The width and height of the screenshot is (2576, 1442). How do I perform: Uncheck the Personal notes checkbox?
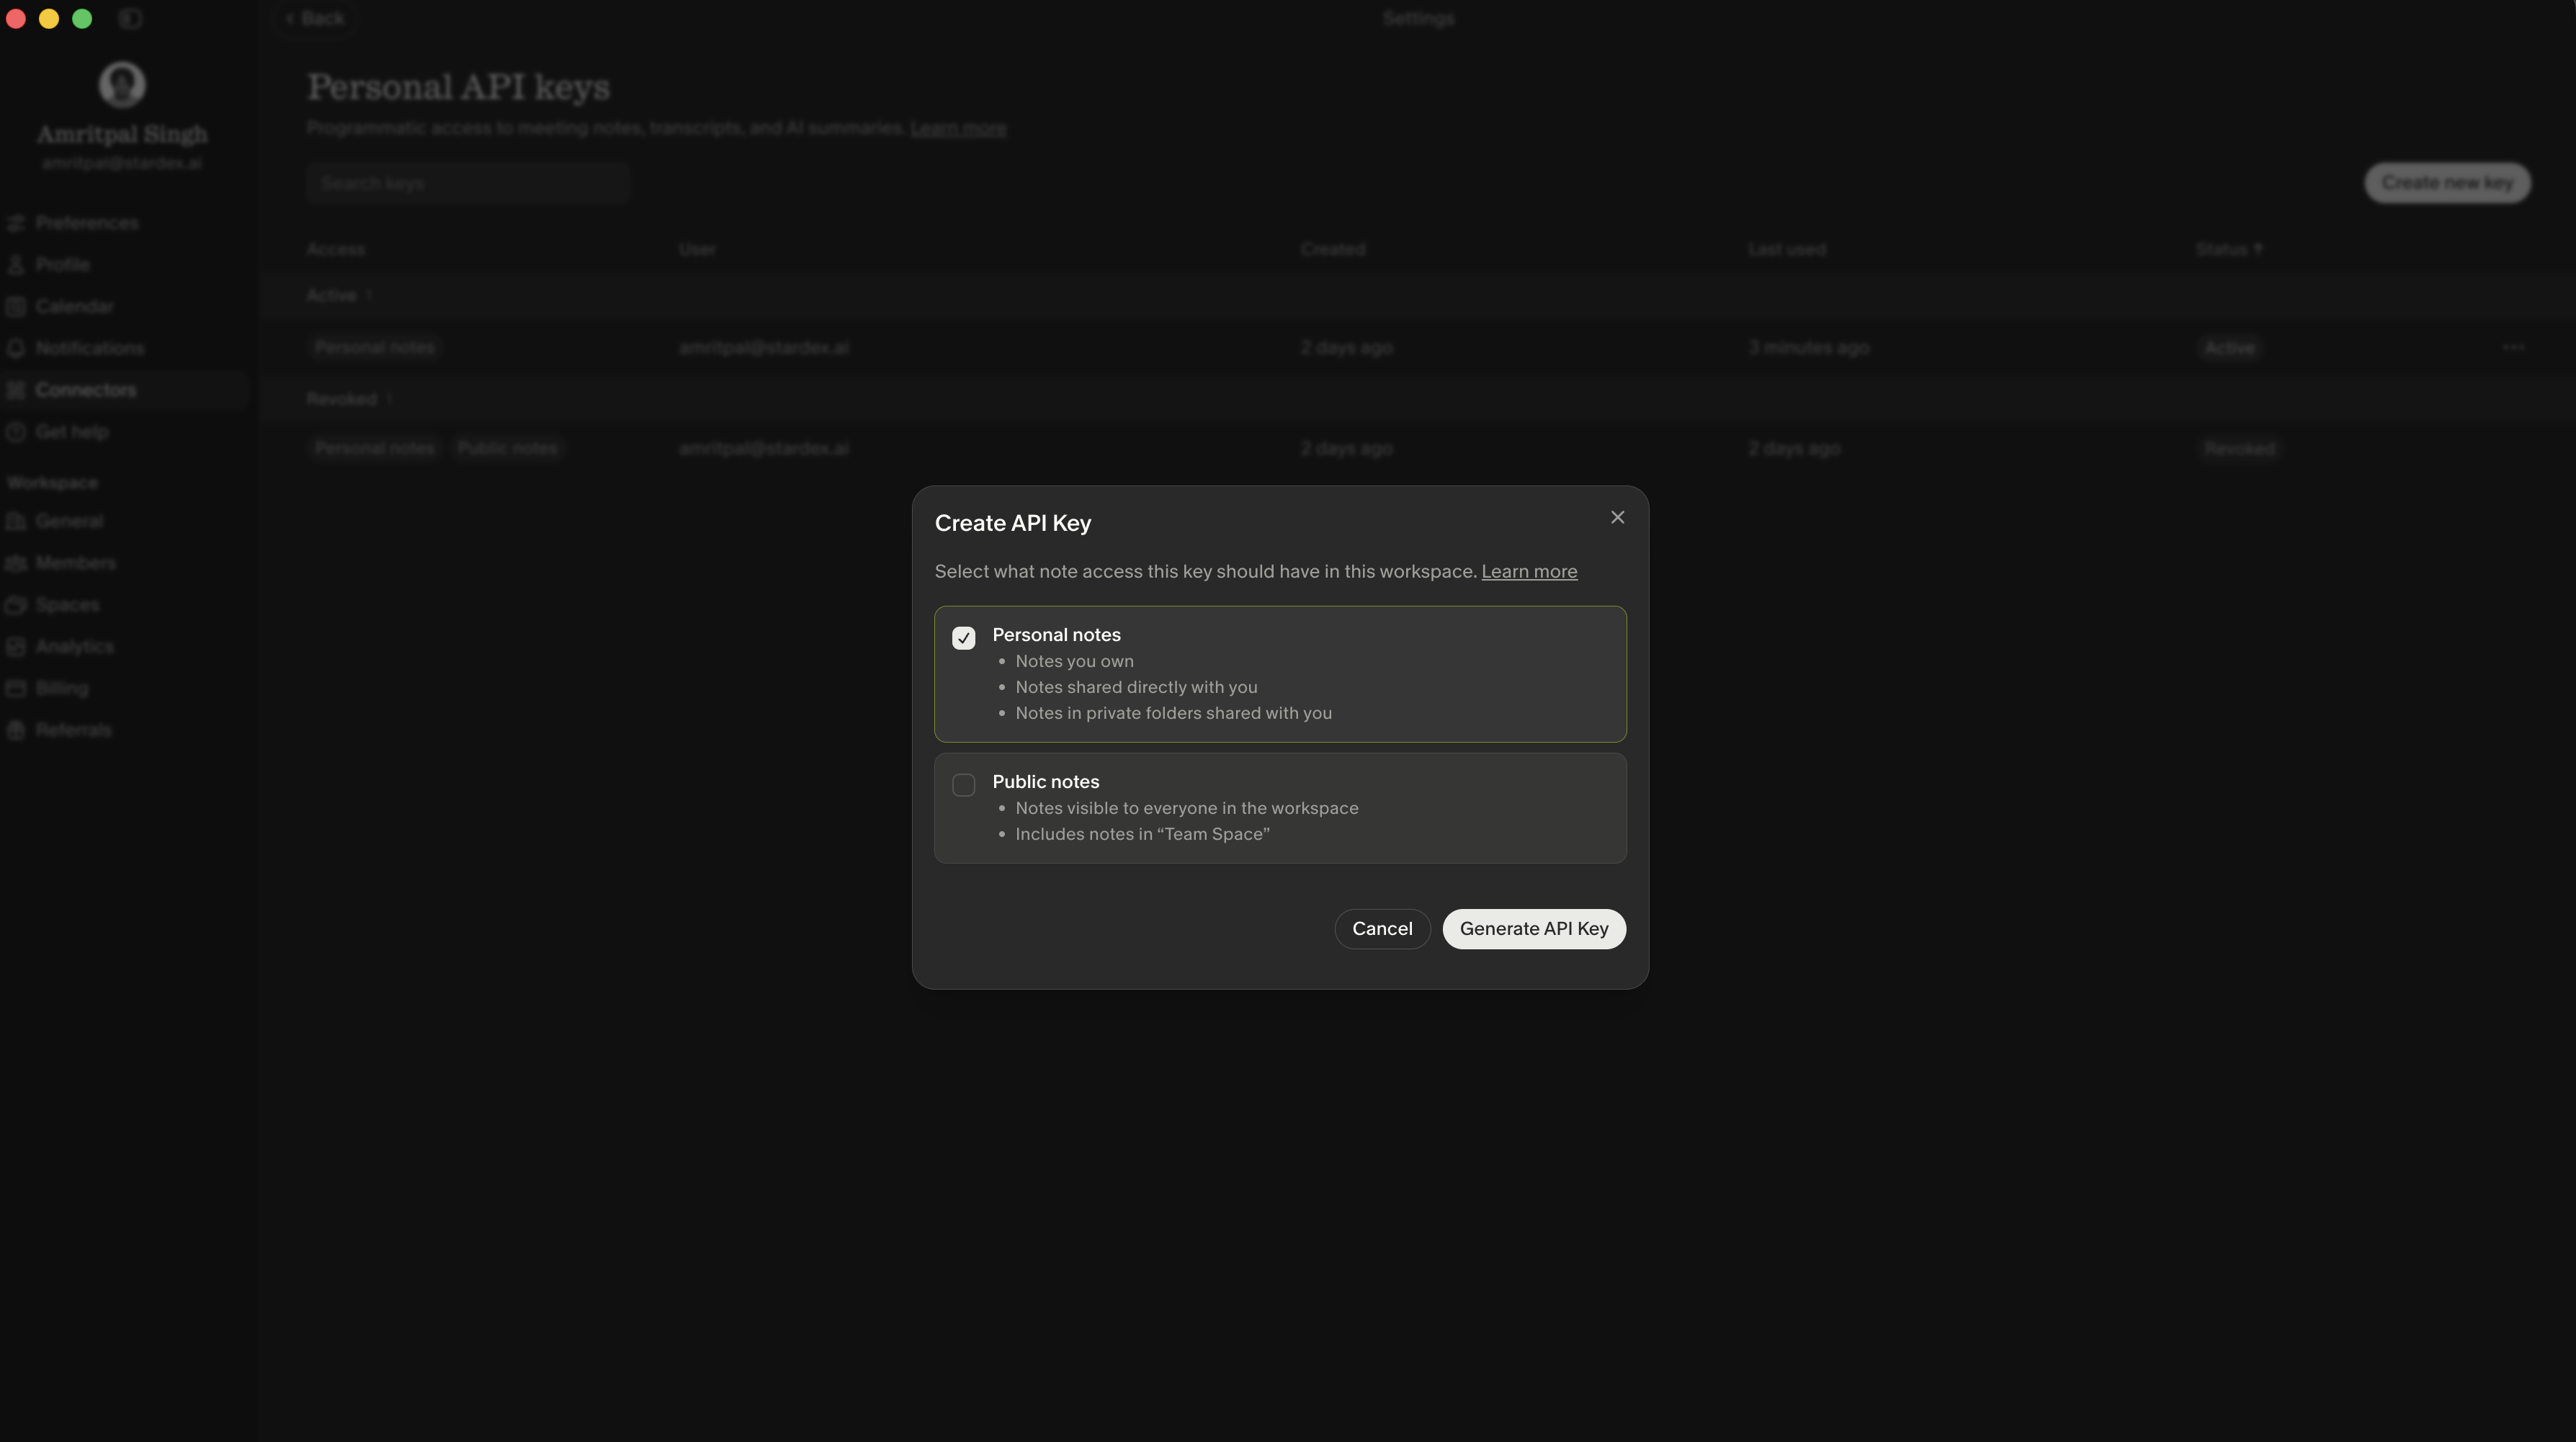click(963, 638)
